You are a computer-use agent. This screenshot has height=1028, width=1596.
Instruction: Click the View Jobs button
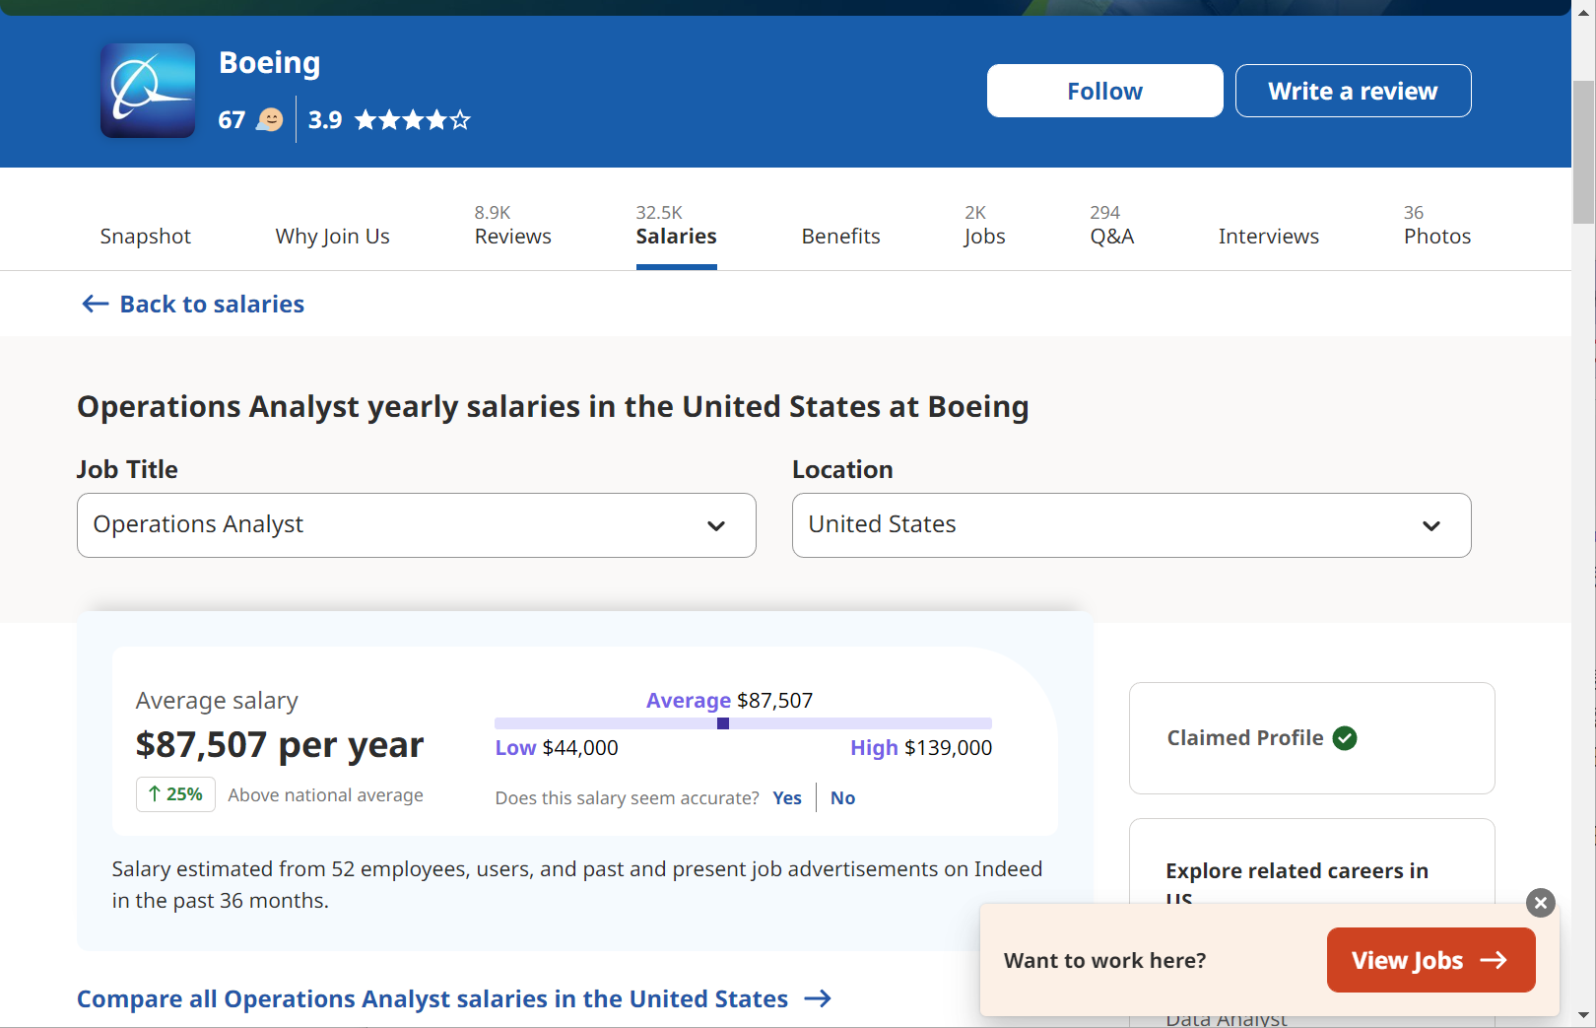(x=1431, y=960)
